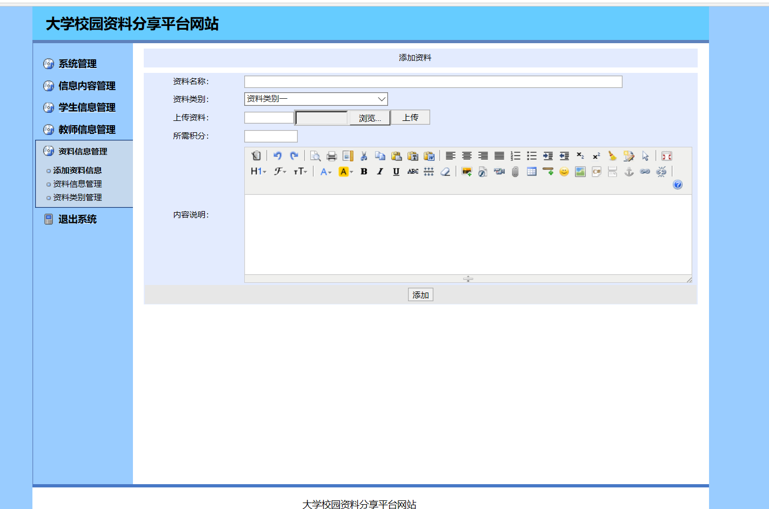Viewport: 769px width, 509px height.
Task: Toggle bold formatting in the editor
Action: point(364,172)
